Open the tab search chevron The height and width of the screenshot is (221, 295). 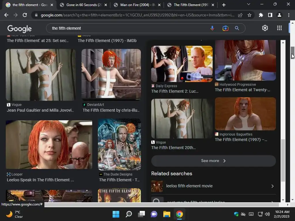pos(249,4)
